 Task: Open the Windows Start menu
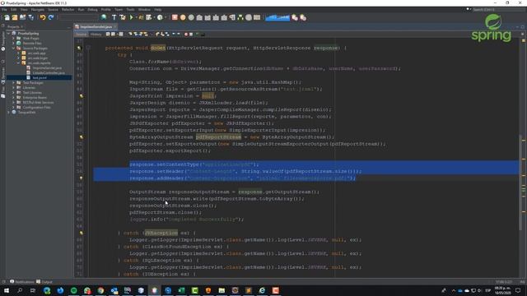click(7, 290)
